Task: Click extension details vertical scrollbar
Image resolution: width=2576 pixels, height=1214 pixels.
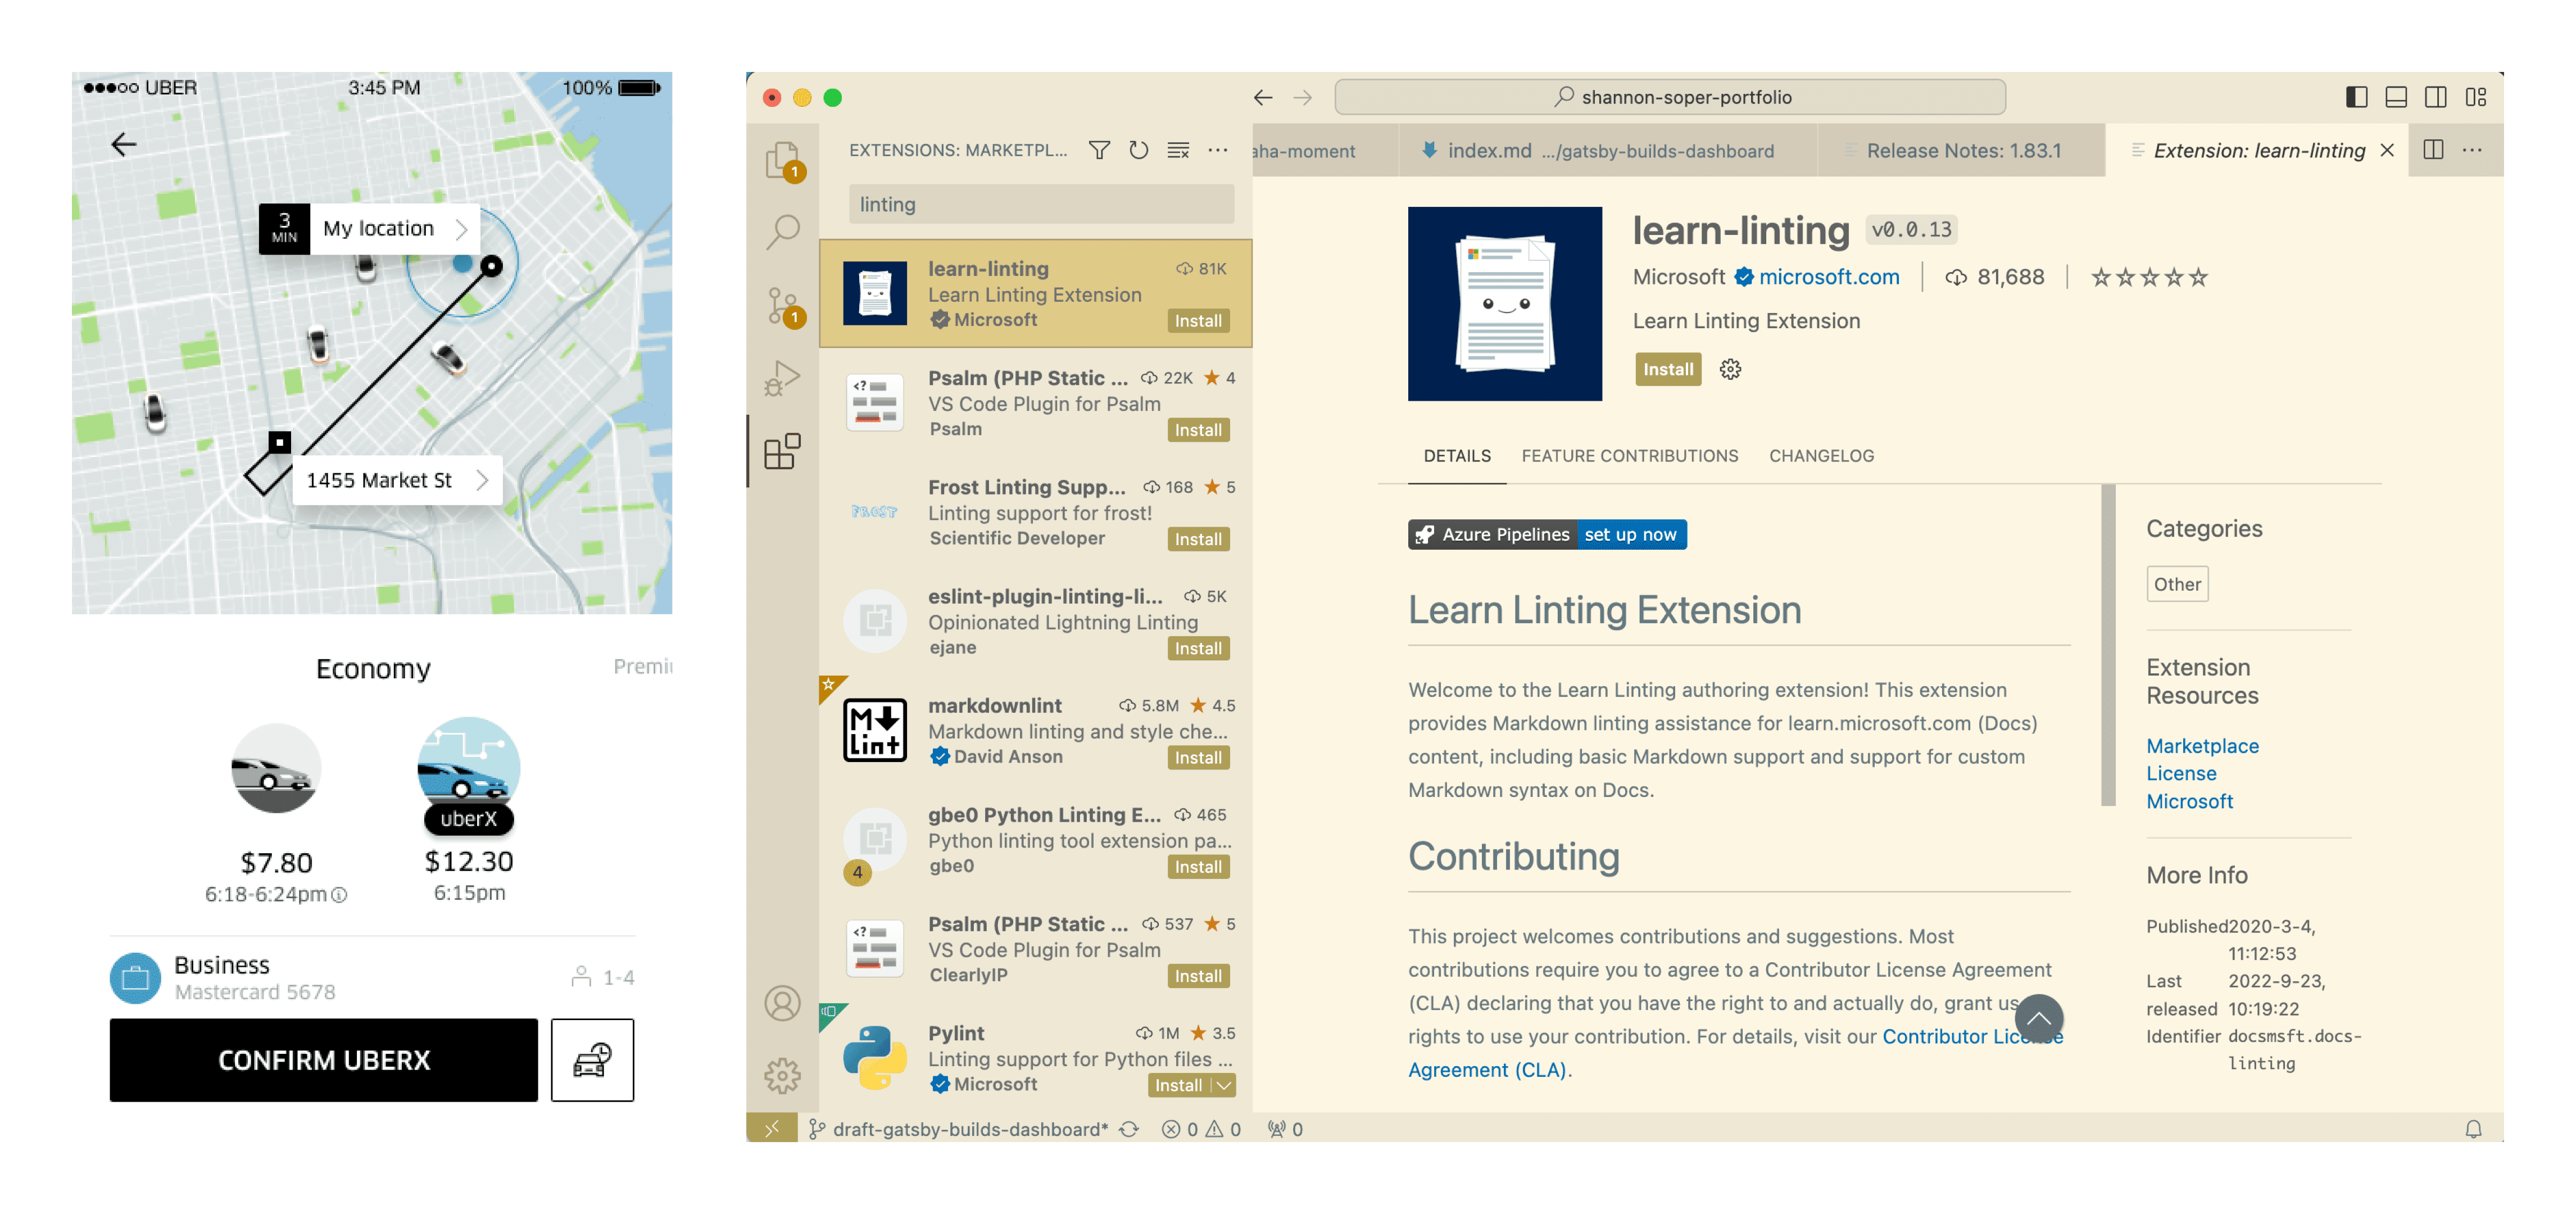Action: tap(2108, 645)
